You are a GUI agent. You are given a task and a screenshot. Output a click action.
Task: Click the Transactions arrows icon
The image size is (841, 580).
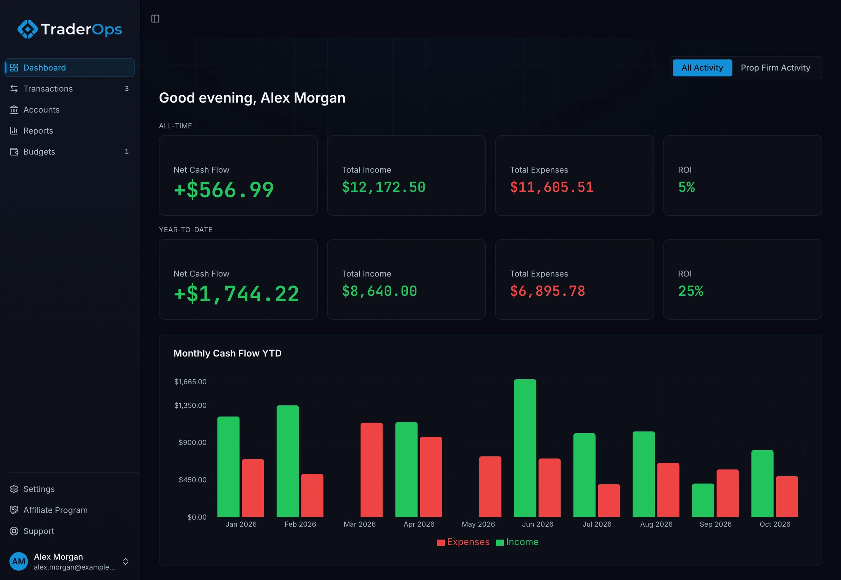click(x=14, y=89)
